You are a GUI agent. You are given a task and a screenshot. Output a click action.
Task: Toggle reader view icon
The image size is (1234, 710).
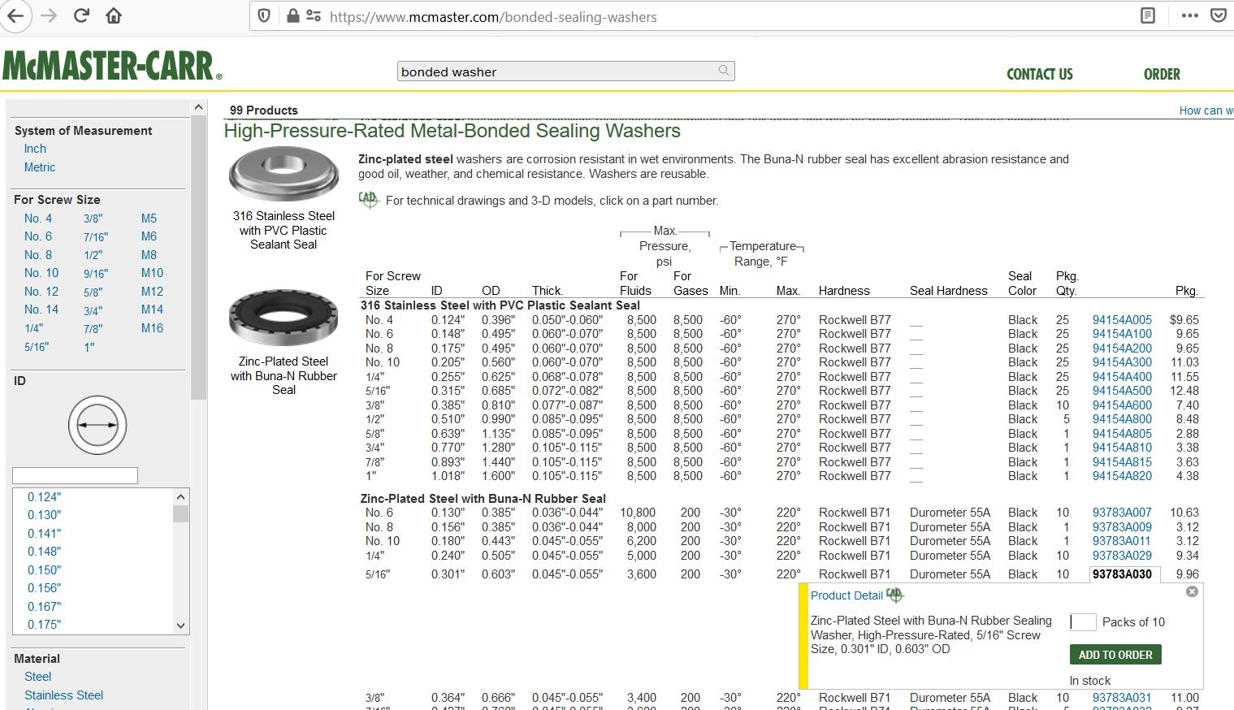[1148, 15]
